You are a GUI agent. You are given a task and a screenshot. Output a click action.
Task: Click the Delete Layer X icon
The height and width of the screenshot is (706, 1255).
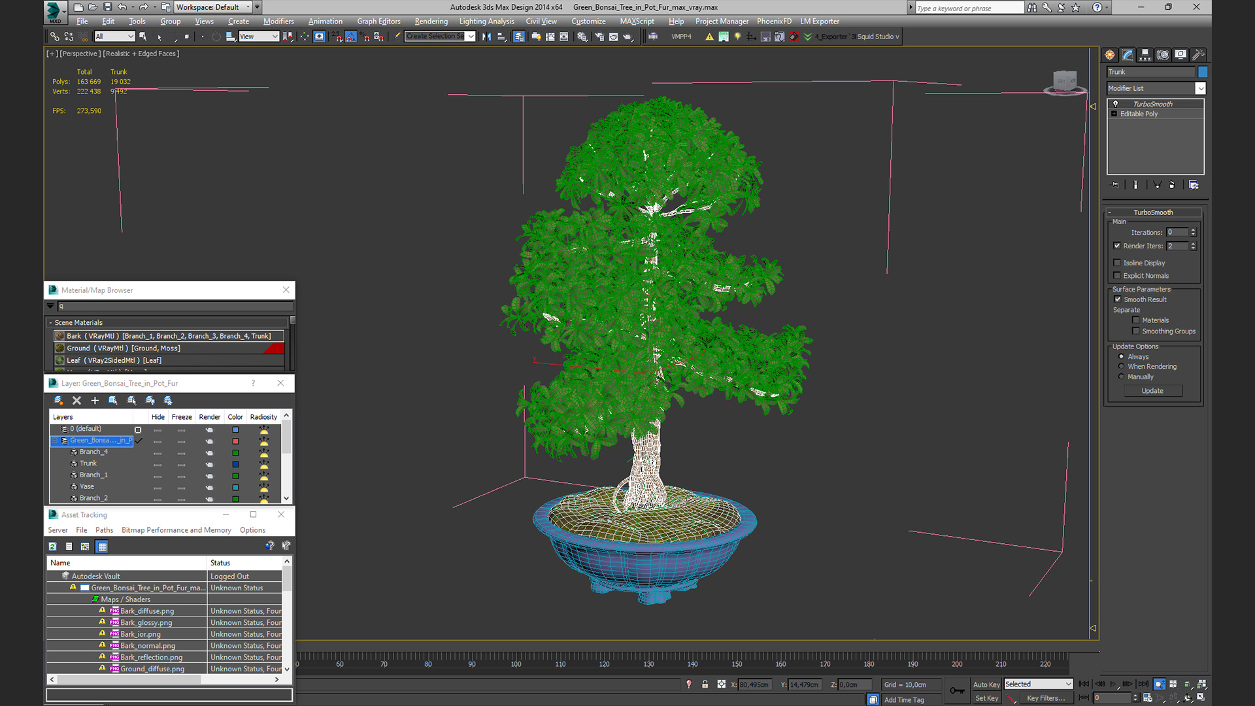[x=76, y=400]
